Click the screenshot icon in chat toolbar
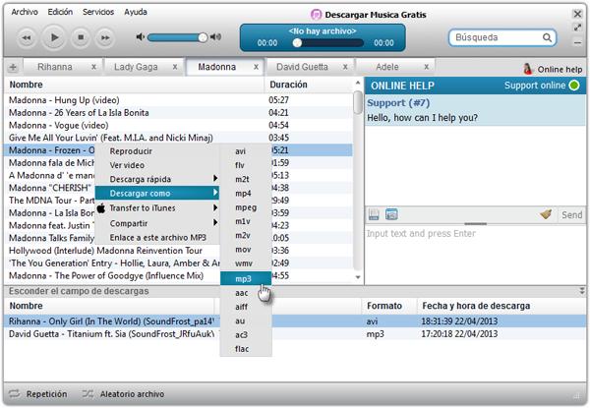590x408 pixels. (391, 214)
